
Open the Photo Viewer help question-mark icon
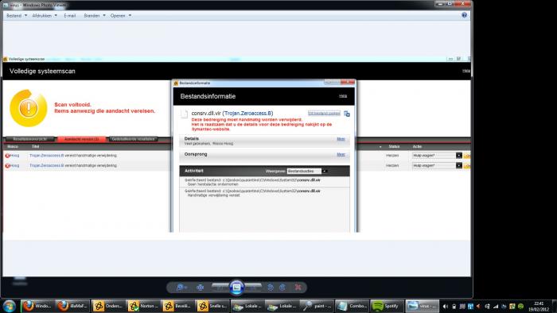[x=464, y=15]
